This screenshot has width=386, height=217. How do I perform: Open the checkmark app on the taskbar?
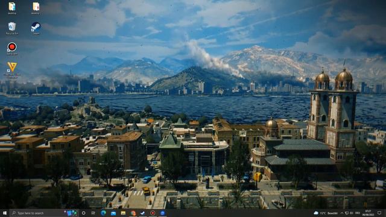(x=143, y=213)
